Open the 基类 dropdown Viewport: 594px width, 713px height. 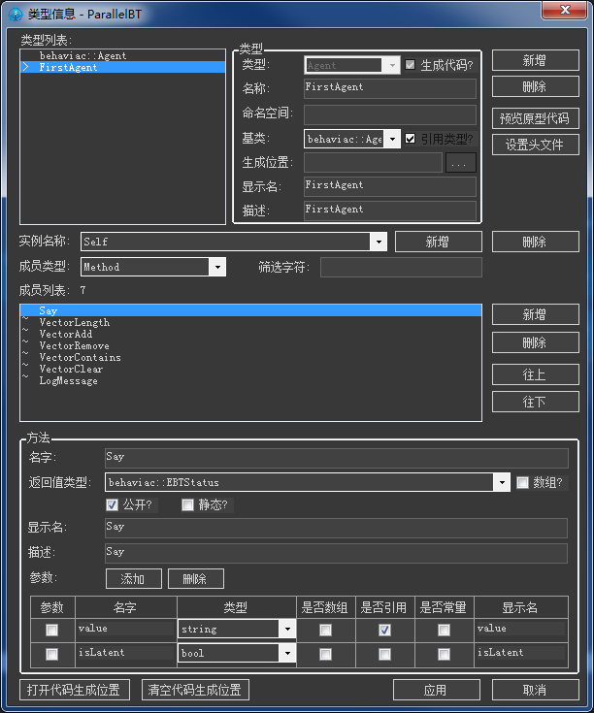point(392,139)
